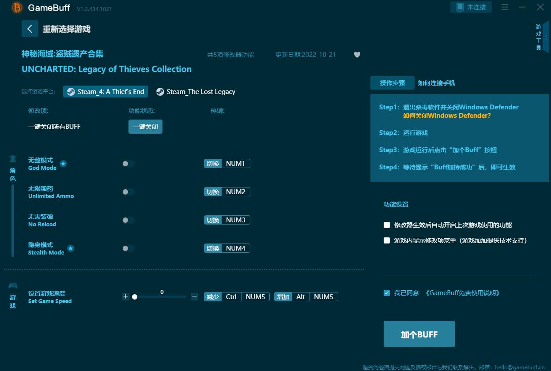Screen dimensions: 551x371
Task: Check auto-enable last used functions option
Action: (x=387, y=225)
